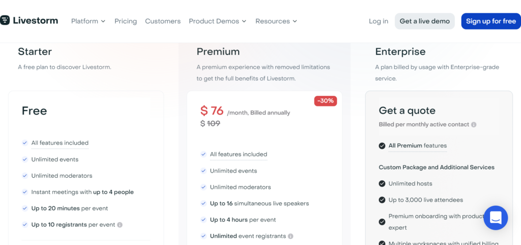Click checkmark beside Up to 3,000 live attendees

pos(382,200)
